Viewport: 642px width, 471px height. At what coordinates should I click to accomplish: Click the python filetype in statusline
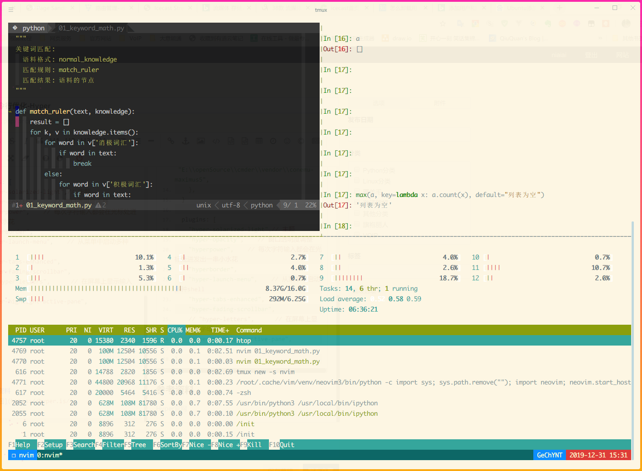262,205
